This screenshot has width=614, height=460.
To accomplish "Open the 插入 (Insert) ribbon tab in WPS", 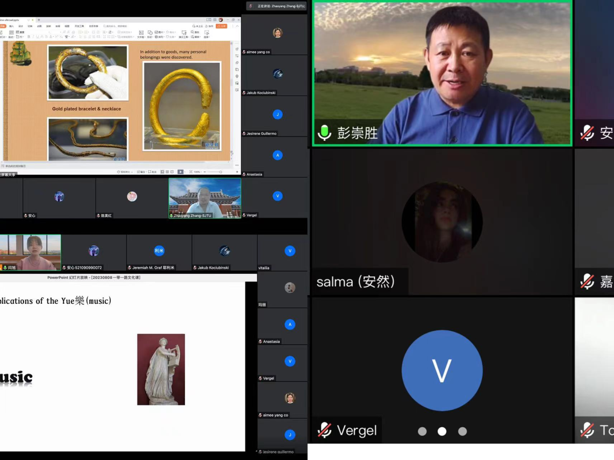I will tap(12, 26).
